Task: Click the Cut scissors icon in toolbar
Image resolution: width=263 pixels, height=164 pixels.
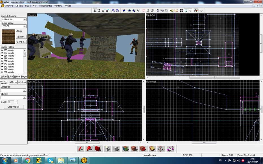Action: click(158, 10)
